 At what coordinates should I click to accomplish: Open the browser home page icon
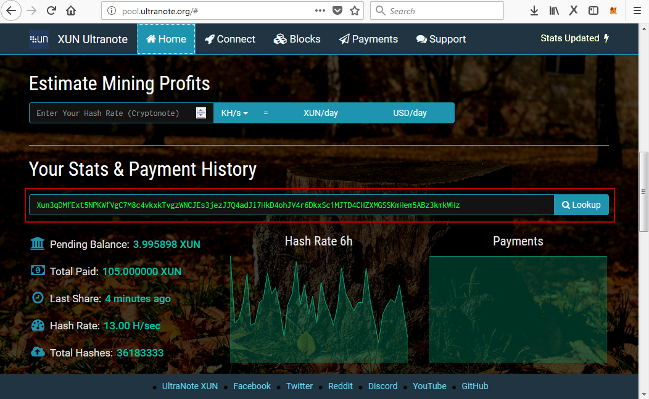point(71,10)
